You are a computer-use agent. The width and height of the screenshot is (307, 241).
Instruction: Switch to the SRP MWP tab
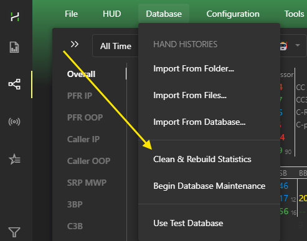(87, 183)
